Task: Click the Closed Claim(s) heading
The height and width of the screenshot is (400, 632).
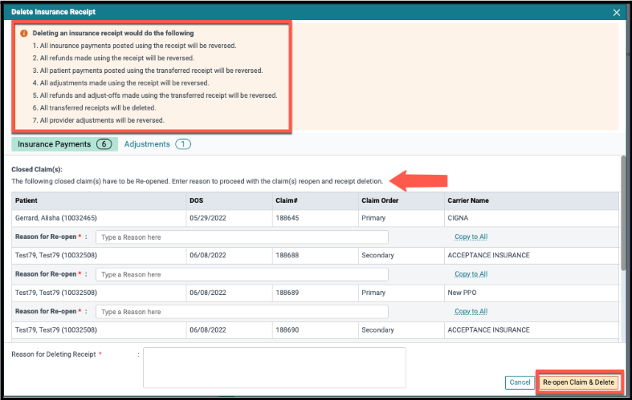Action: click(x=37, y=169)
